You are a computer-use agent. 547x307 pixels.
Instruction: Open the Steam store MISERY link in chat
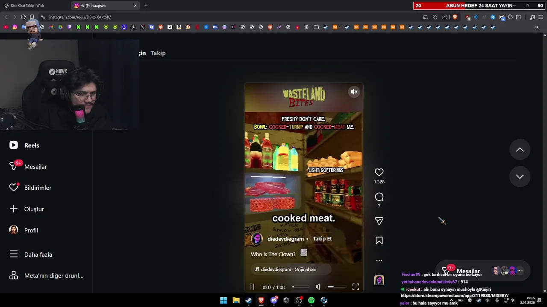[454, 295]
